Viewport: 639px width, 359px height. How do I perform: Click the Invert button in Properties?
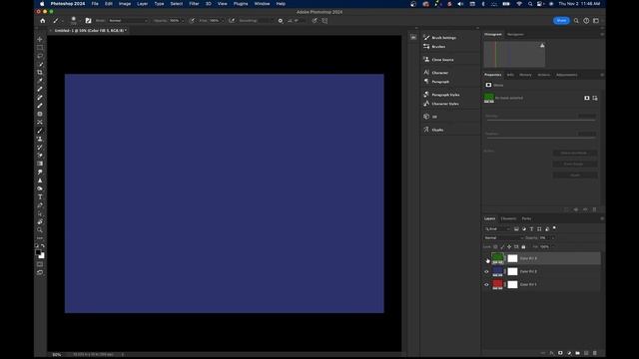click(575, 175)
